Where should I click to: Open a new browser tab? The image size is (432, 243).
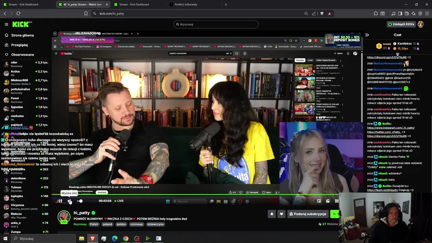(226, 4)
